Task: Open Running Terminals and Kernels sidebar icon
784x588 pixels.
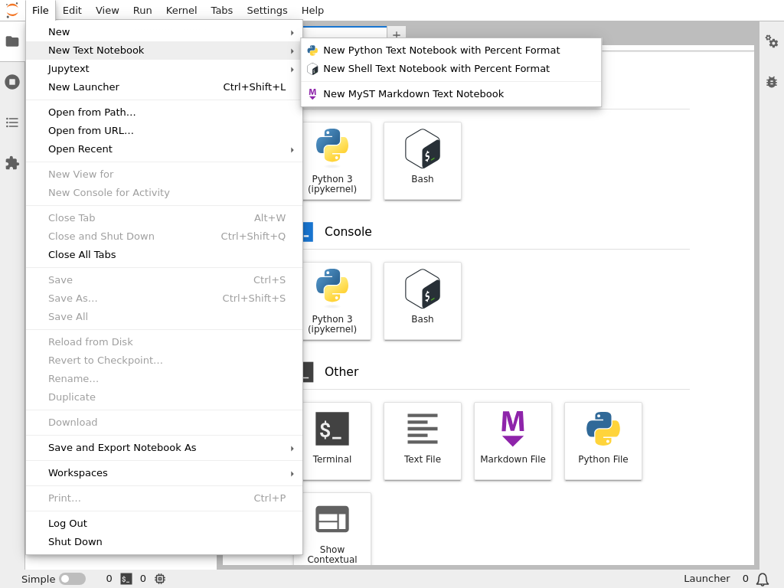Action: (x=12, y=82)
